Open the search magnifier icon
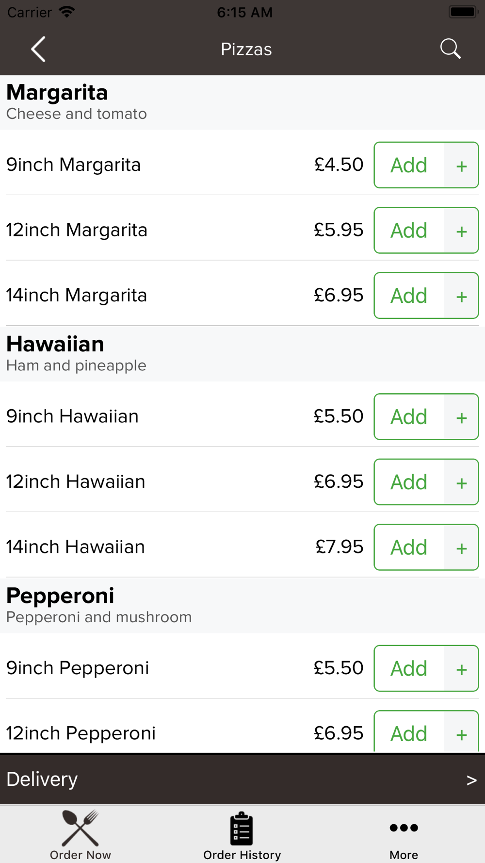Viewport: 485px width, 863px height. point(450,49)
